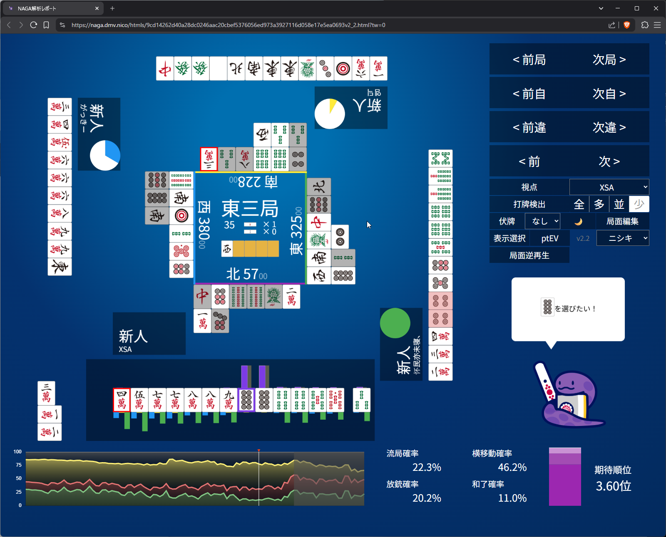Open a new browser tab
This screenshot has height=537, width=666.
[112, 8]
